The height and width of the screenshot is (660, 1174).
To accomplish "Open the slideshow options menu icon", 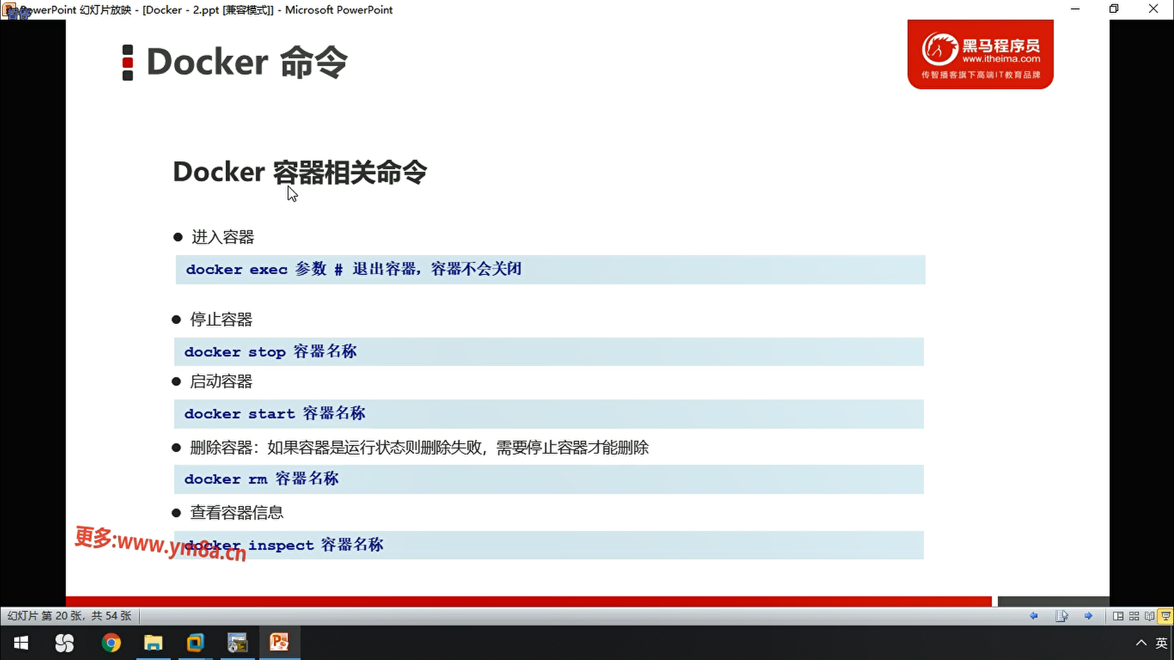I will point(1061,616).
